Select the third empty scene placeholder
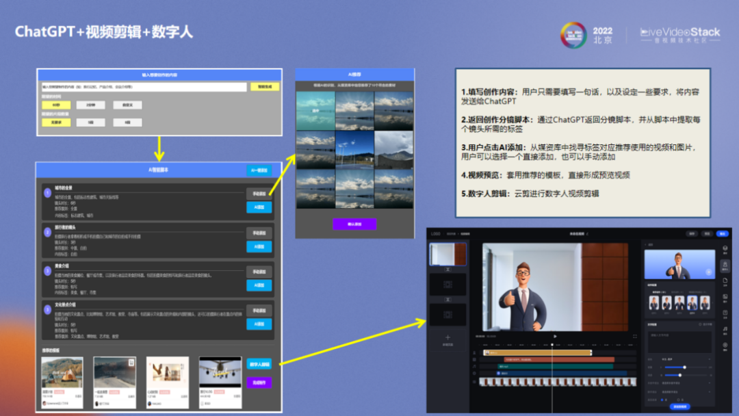739x416 pixels. click(x=448, y=314)
